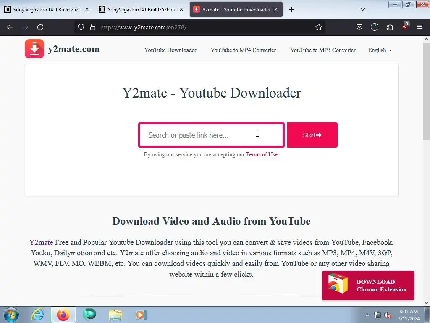The image size is (430, 323).
Task: Go back to the previous page
Action: [10, 27]
